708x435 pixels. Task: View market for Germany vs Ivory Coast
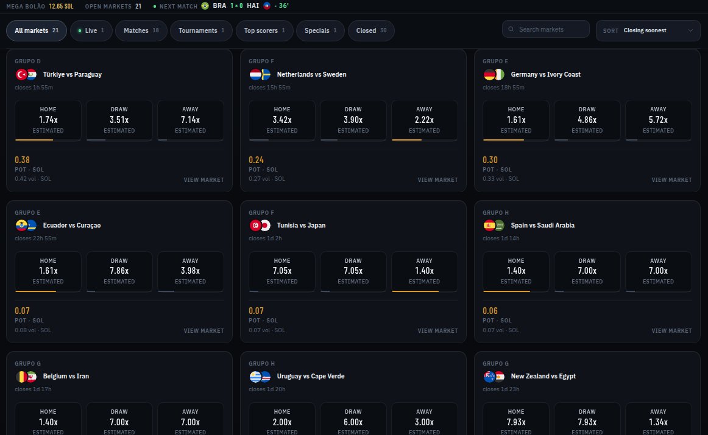[671, 180]
